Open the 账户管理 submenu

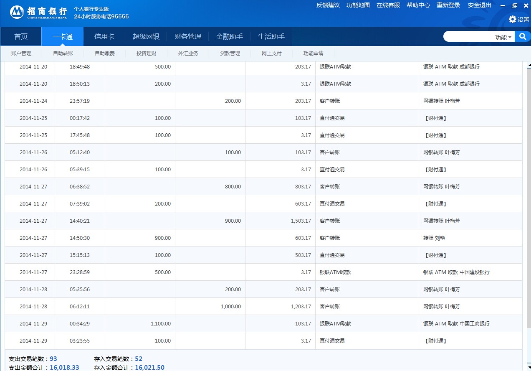tap(21, 53)
